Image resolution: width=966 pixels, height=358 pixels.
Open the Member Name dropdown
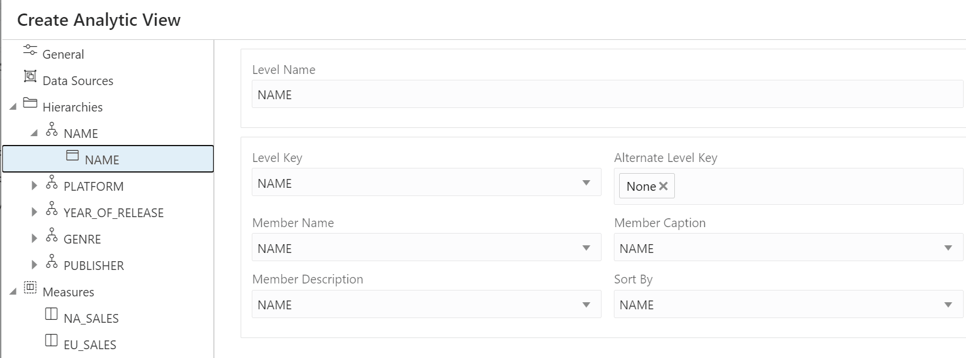pos(586,248)
